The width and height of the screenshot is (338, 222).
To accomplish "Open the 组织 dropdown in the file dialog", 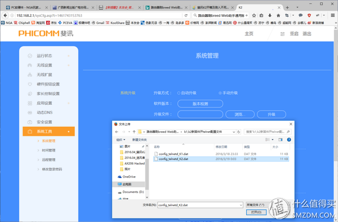I will click(121, 140).
